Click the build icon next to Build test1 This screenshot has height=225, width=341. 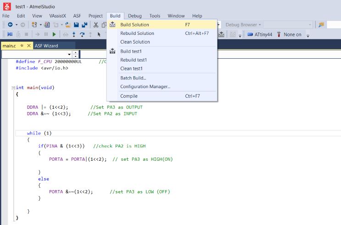(x=112, y=51)
